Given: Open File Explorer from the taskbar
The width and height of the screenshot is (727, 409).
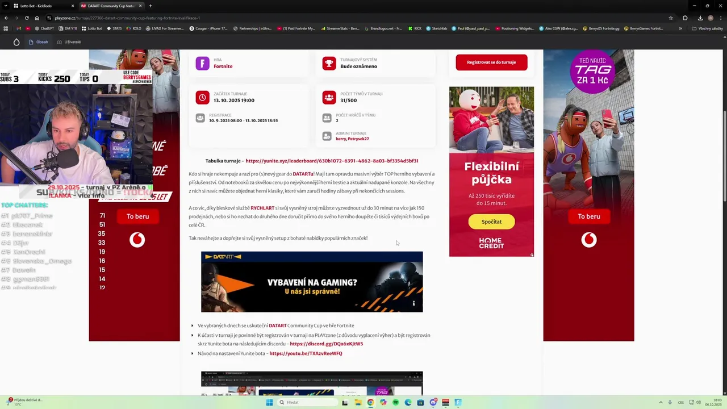Looking at the screenshot, I should click(x=358, y=402).
